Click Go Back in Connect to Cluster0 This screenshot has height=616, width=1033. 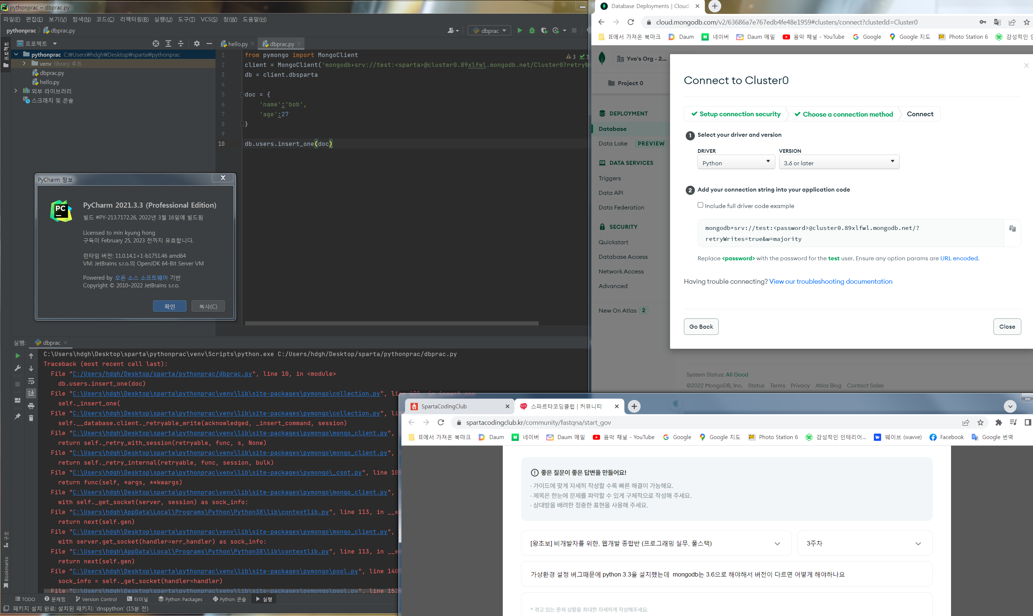click(701, 327)
